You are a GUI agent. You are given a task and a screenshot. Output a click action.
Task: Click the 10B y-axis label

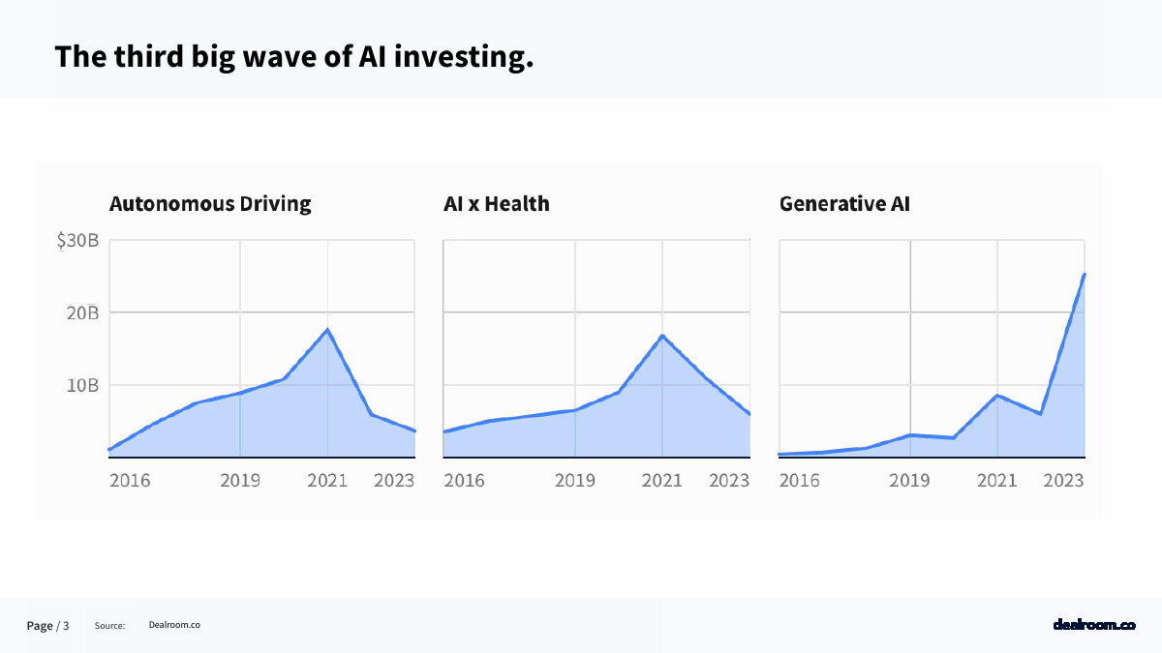tap(81, 385)
